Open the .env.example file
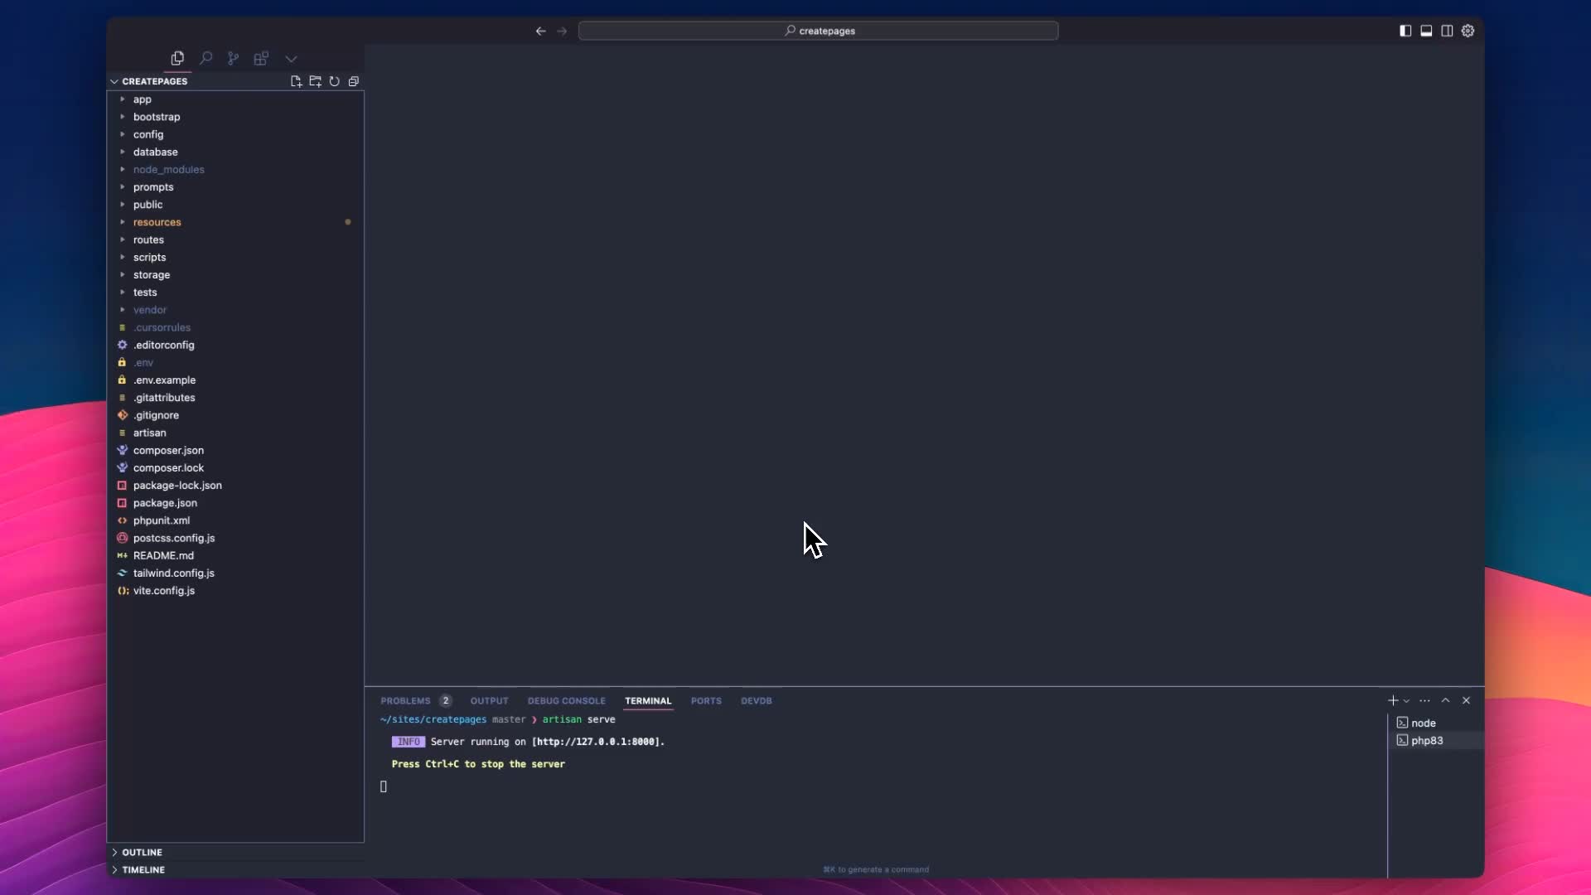This screenshot has height=895, width=1591. 235,380
